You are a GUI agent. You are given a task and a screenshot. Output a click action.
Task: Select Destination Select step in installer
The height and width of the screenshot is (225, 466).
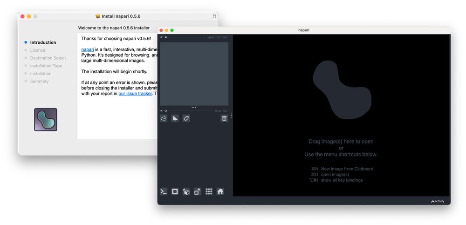pos(48,58)
